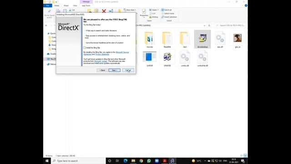Switch to the Home ribbon tab
291x164 pixels.
tap(57, 5)
